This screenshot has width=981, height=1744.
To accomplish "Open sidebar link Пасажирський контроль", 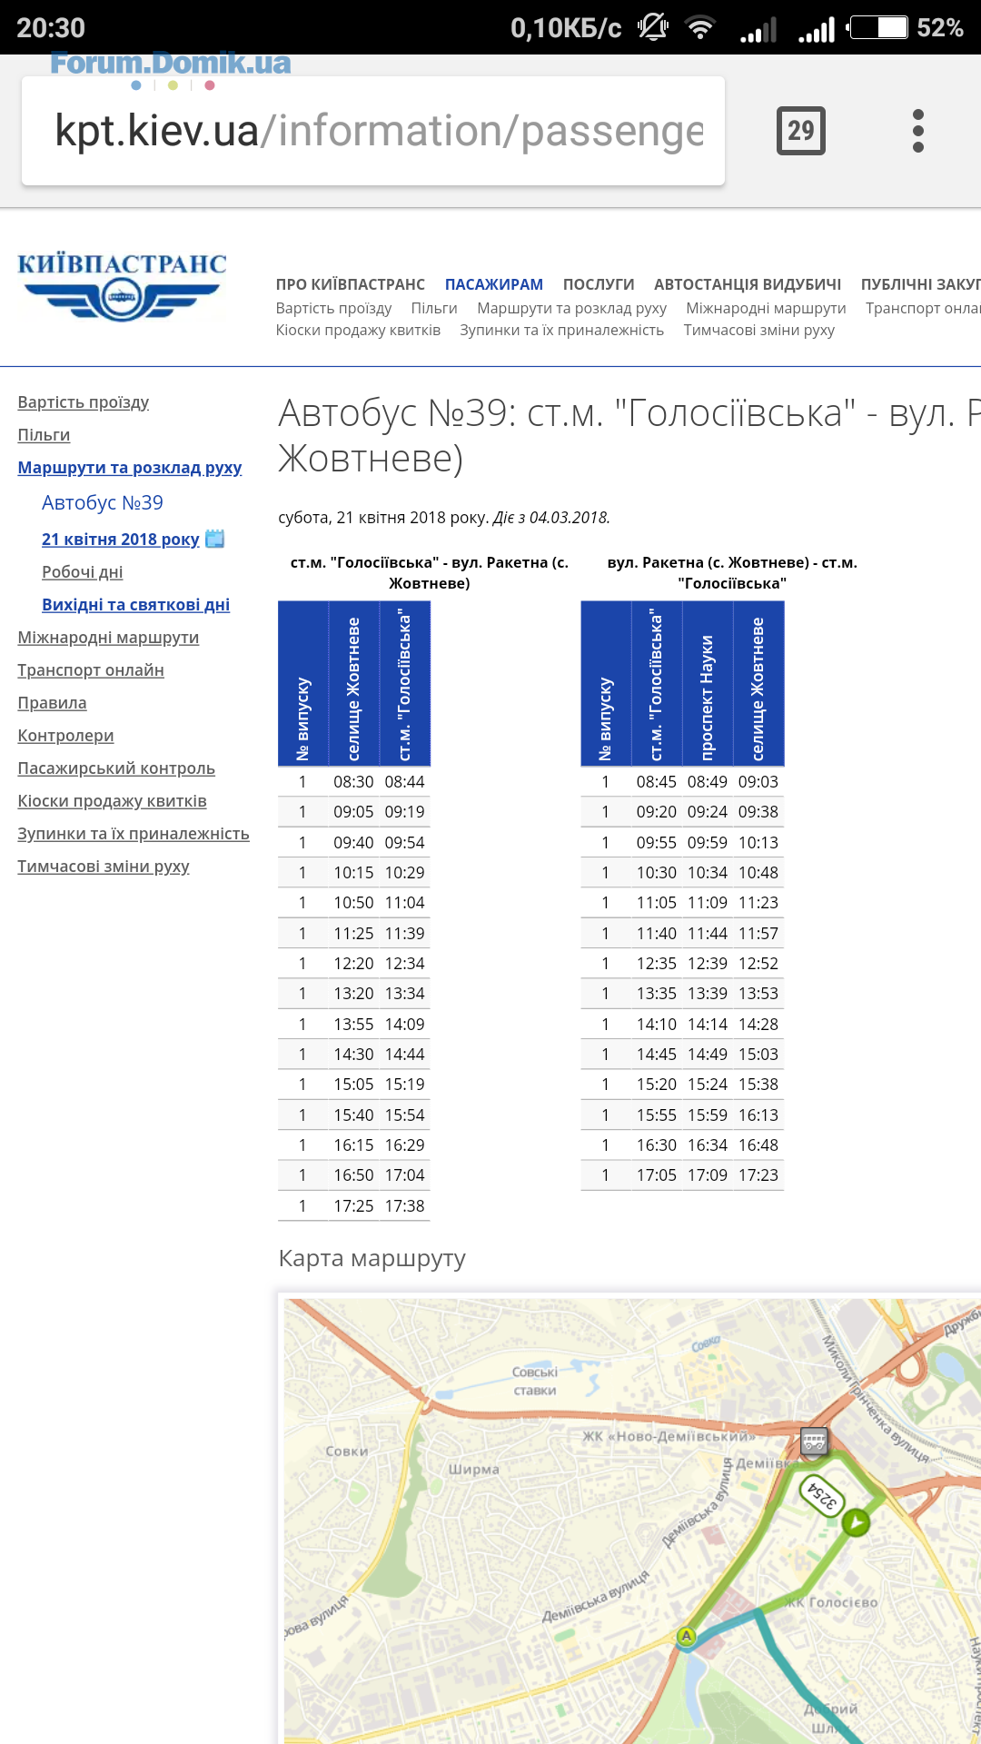I will click(116, 768).
